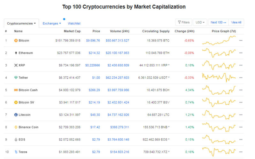Click the Bitcoin coin logo icon
This screenshot has height=159, width=255.
16,41
